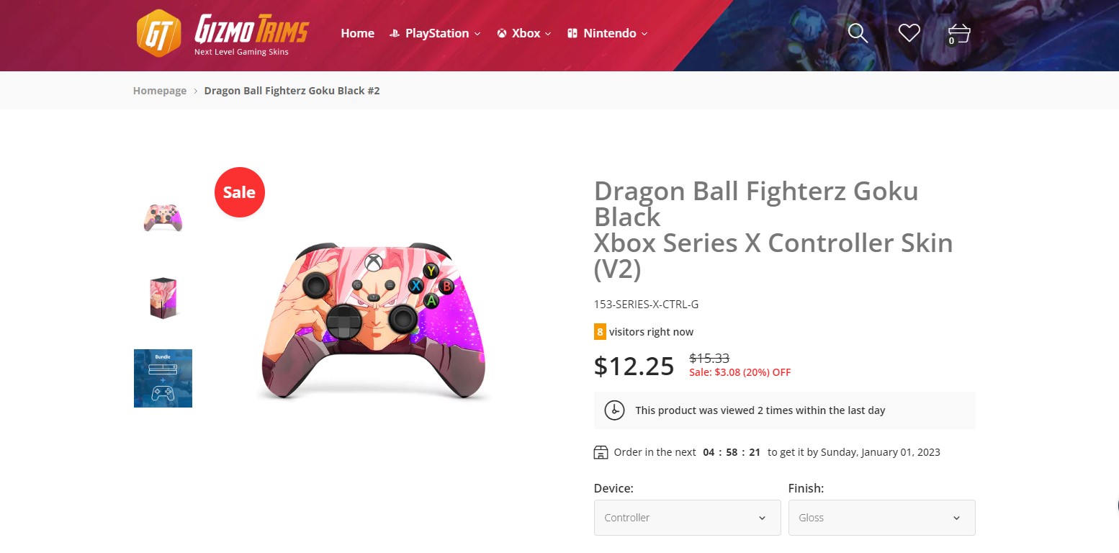Click the clock icon beside product views
The height and width of the screenshot is (553, 1119).
click(614, 410)
